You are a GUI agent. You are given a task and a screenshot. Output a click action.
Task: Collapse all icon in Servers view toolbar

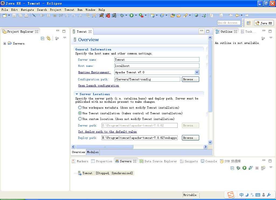point(232,168)
